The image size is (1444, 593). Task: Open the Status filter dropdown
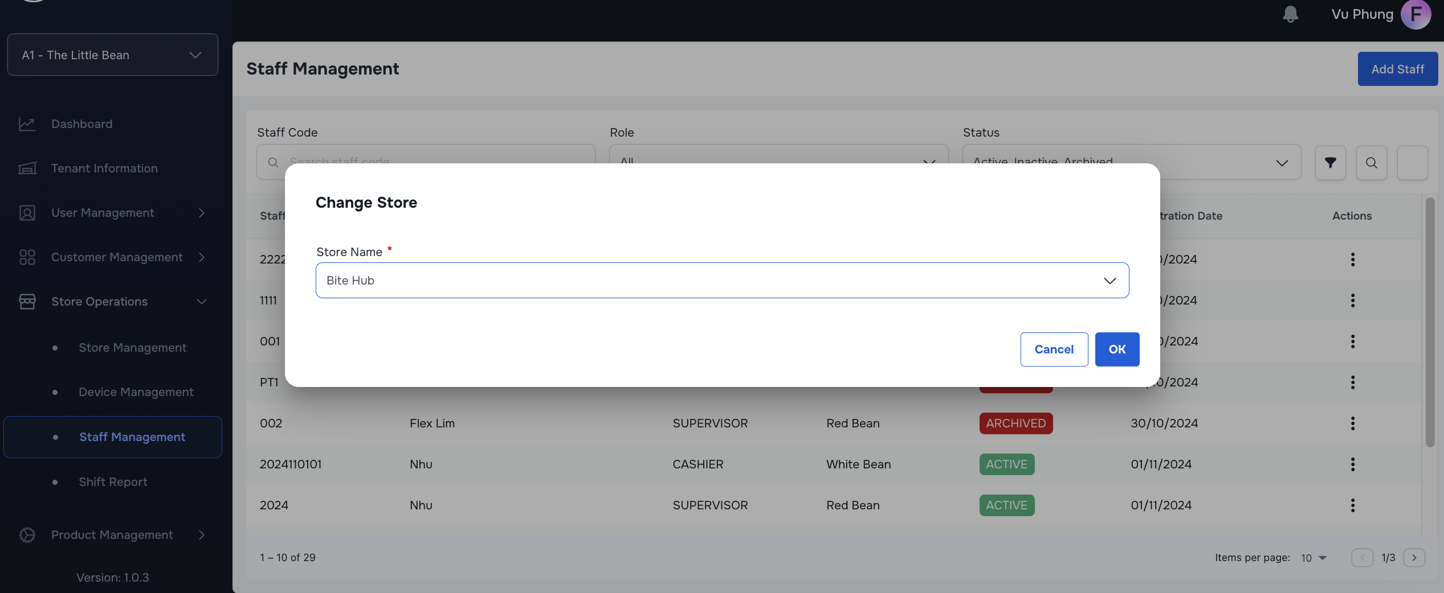pyautogui.click(x=1131, y=163)
